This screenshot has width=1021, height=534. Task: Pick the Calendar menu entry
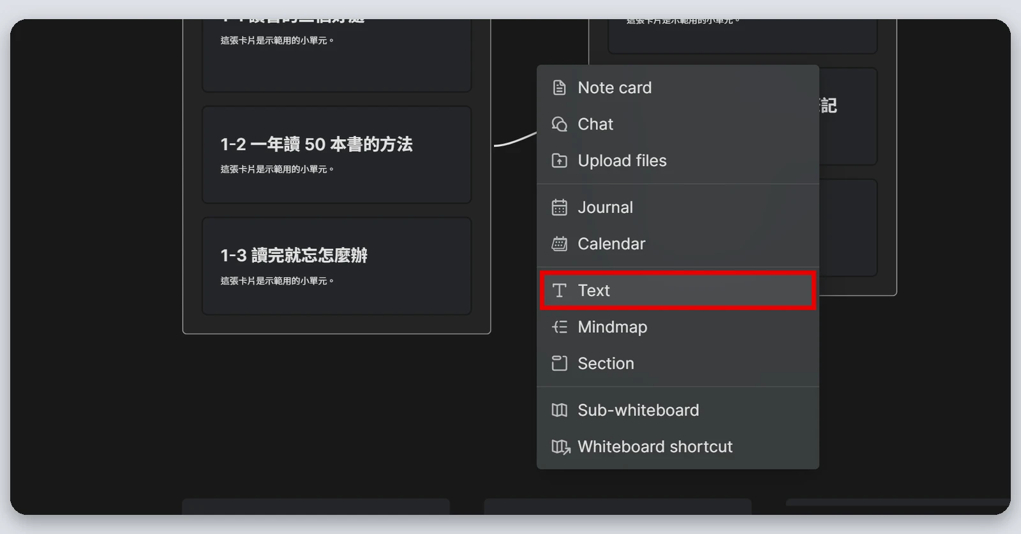point(678,244)
